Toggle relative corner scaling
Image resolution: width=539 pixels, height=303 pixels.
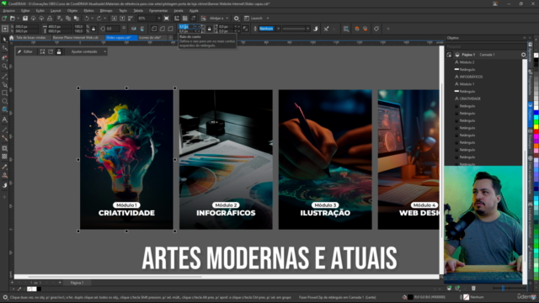(245, 29)
